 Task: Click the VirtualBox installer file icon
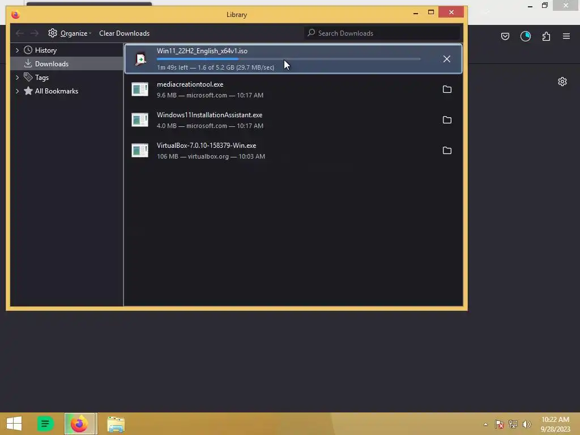[140, 151]
